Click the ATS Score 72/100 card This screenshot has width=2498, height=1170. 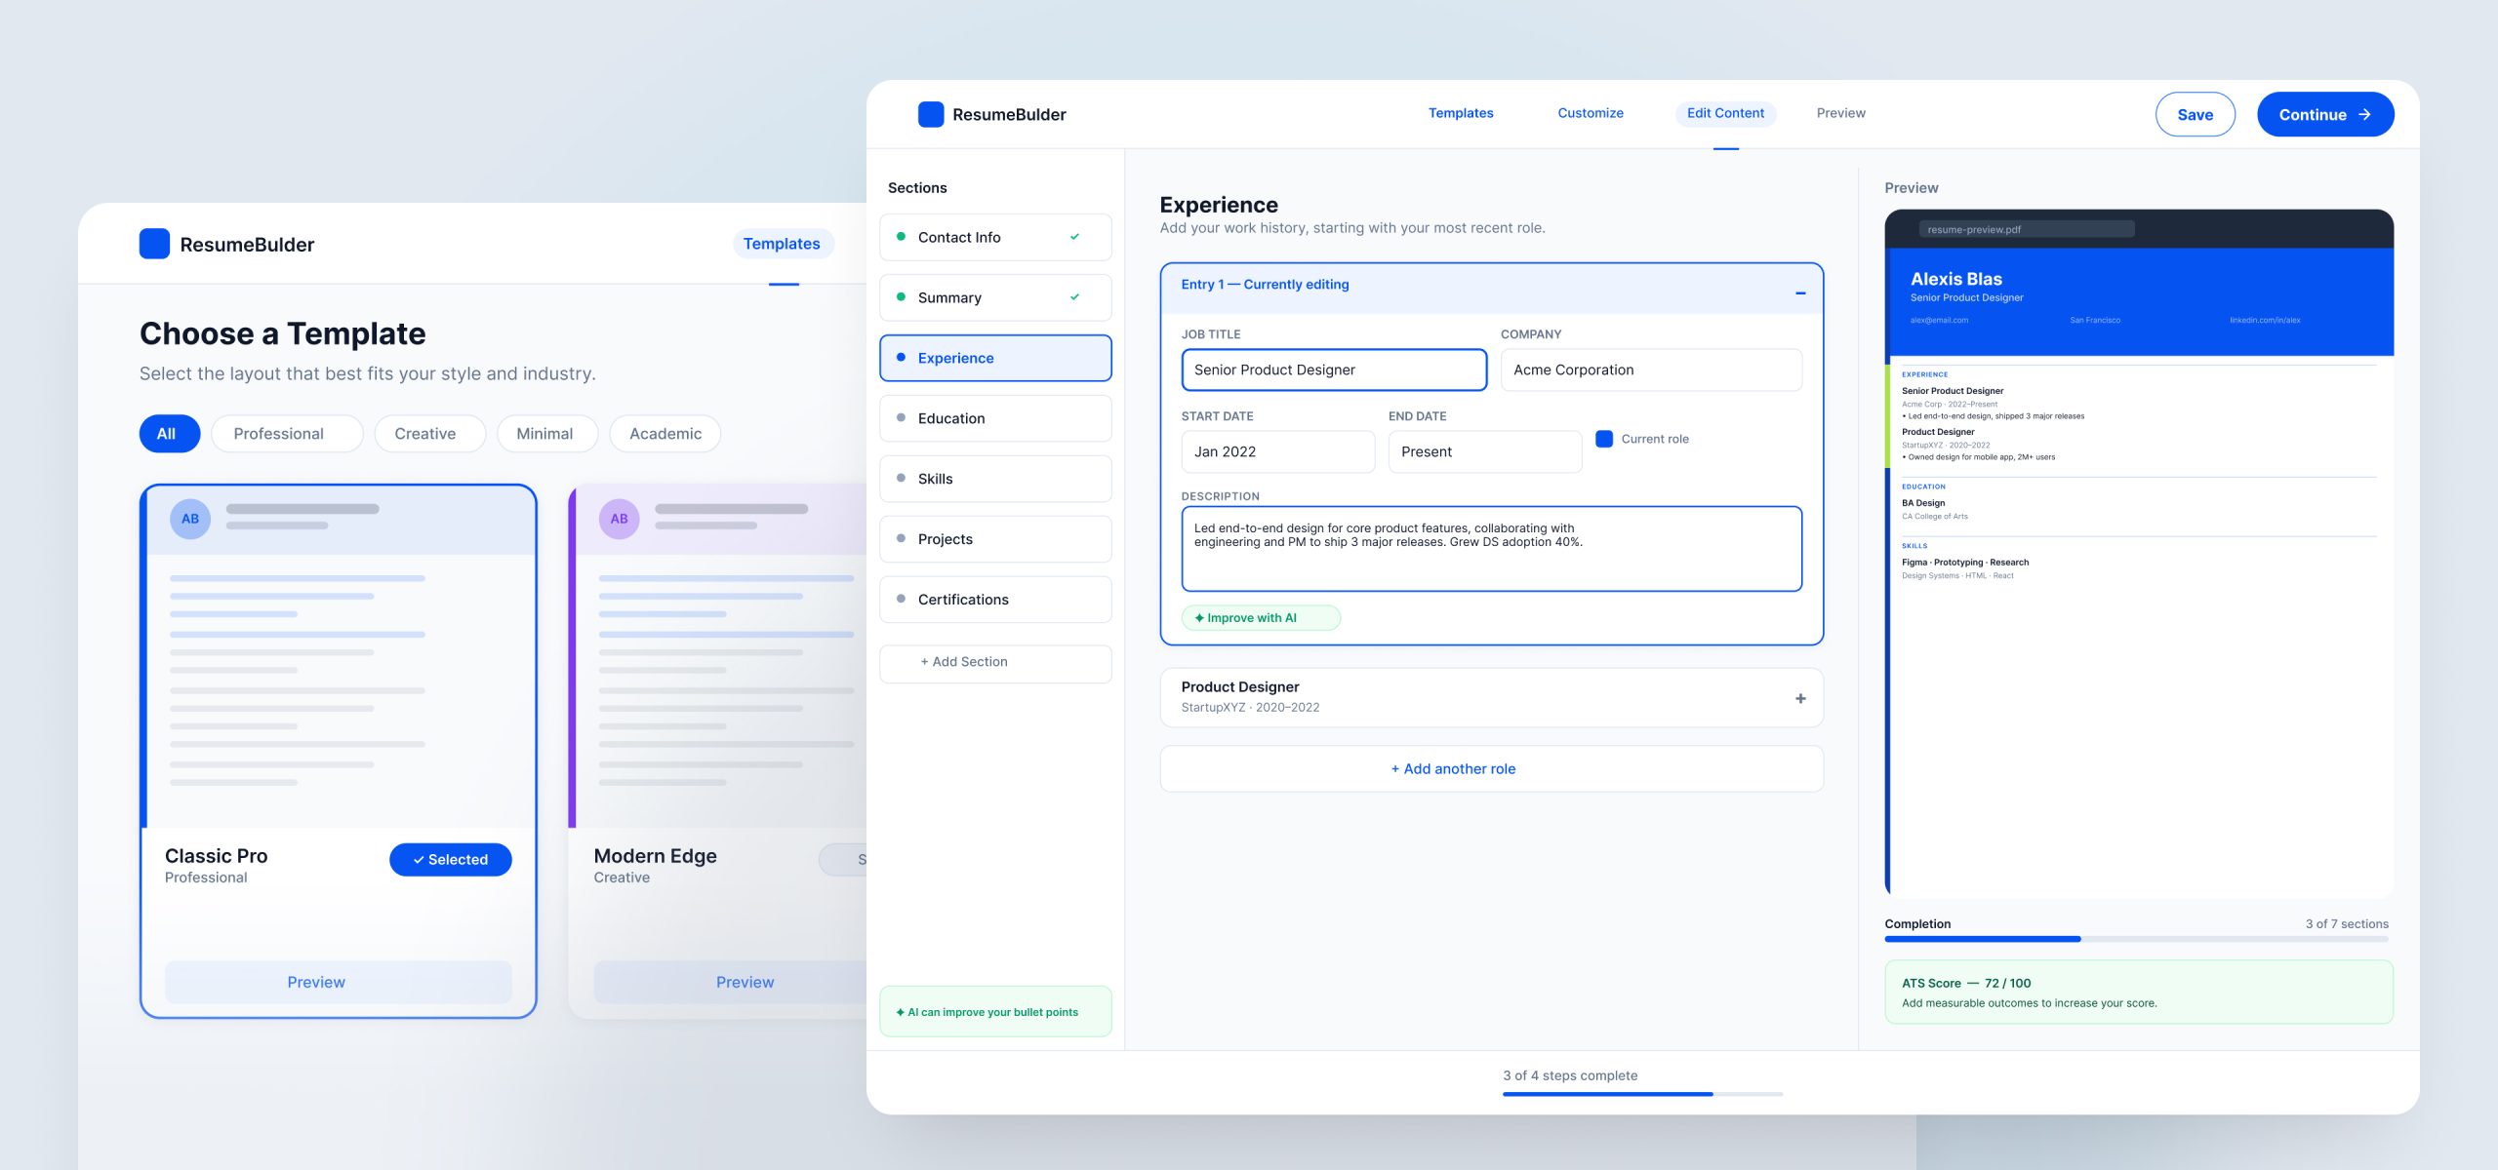pyautogui.click(x=2139, y=992)
